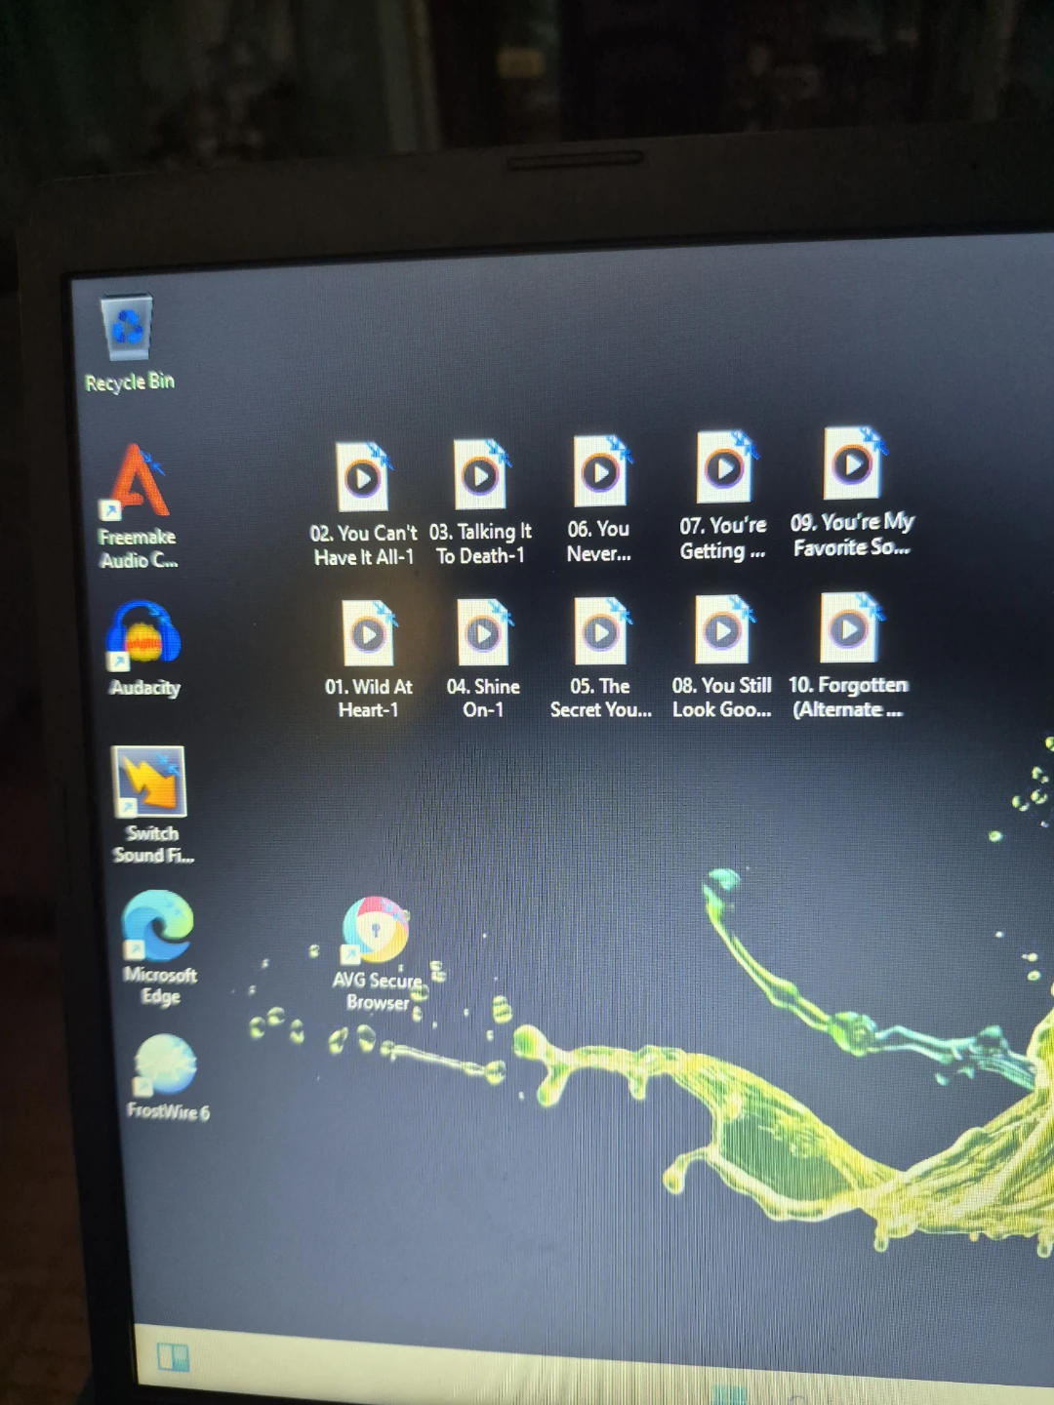Open the taskbar widgets button
The image size is (1054, 1405).
coord(173,1357)
